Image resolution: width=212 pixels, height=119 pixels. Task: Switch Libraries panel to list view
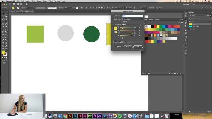(x=211, y=16)
